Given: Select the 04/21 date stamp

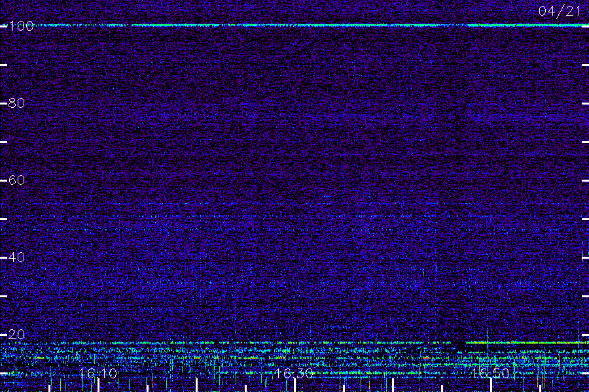Looking at the screenshot, I should [x=560, y=11].
